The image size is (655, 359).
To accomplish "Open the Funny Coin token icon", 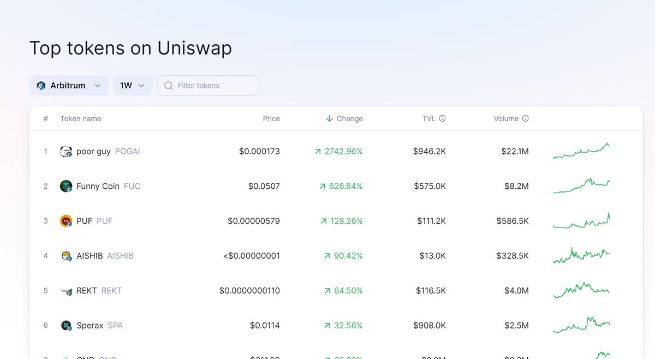I will click(66, 186).
